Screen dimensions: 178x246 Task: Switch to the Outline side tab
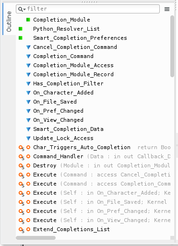click(9, 21)
